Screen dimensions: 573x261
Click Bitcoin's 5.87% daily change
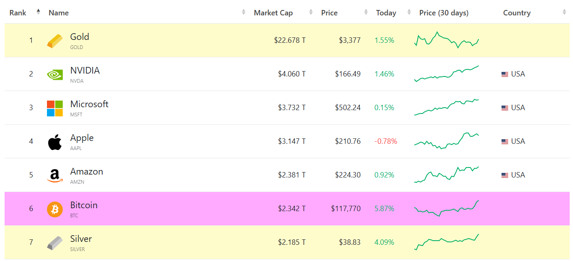[384, 209]
